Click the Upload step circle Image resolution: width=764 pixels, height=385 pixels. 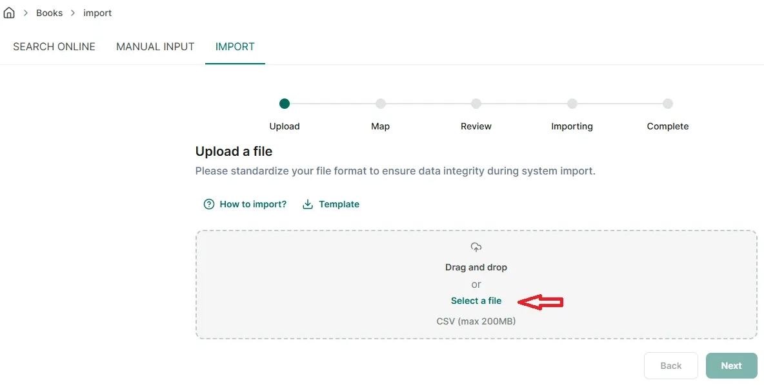click(x=285, y=104)
